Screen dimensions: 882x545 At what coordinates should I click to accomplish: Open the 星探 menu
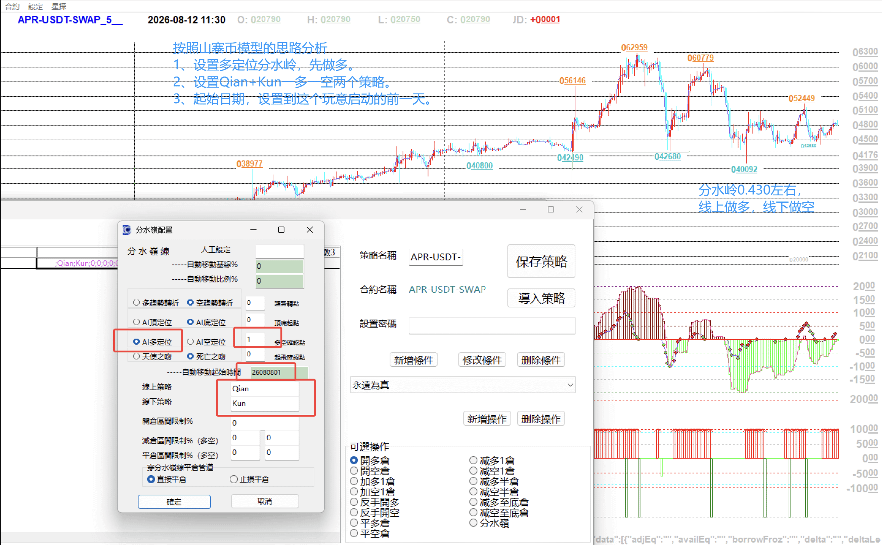tap(59, 6)
